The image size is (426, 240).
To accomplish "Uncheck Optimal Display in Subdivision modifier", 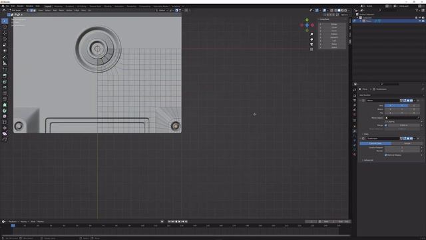I will tap(386, 155).
